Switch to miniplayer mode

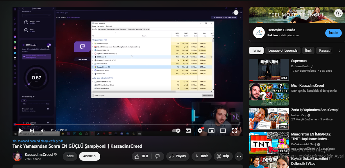(211, 131)
